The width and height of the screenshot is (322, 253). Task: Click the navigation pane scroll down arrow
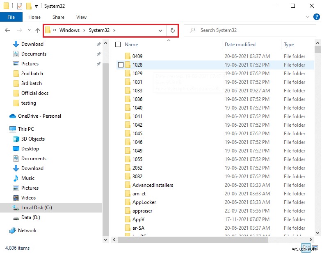[x=105, y=240]
